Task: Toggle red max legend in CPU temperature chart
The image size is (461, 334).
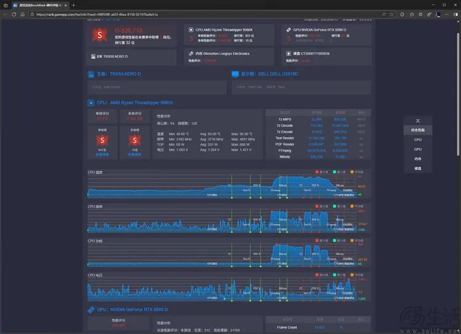Action: tap(321, 172)
